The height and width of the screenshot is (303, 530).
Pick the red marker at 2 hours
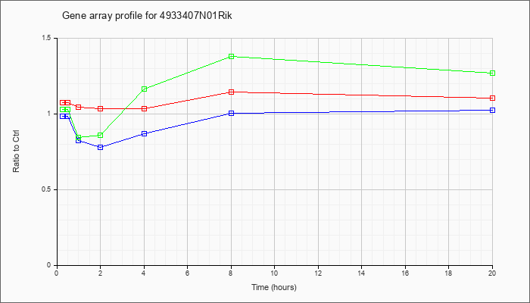pos(101,108)
